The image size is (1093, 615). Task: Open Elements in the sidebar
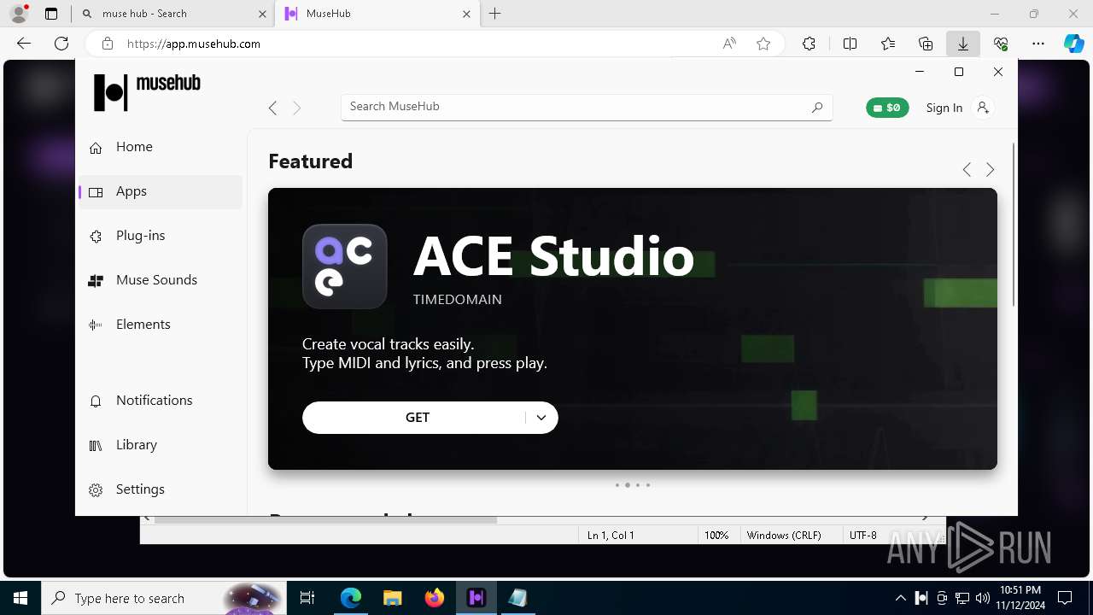click(160, 325)
